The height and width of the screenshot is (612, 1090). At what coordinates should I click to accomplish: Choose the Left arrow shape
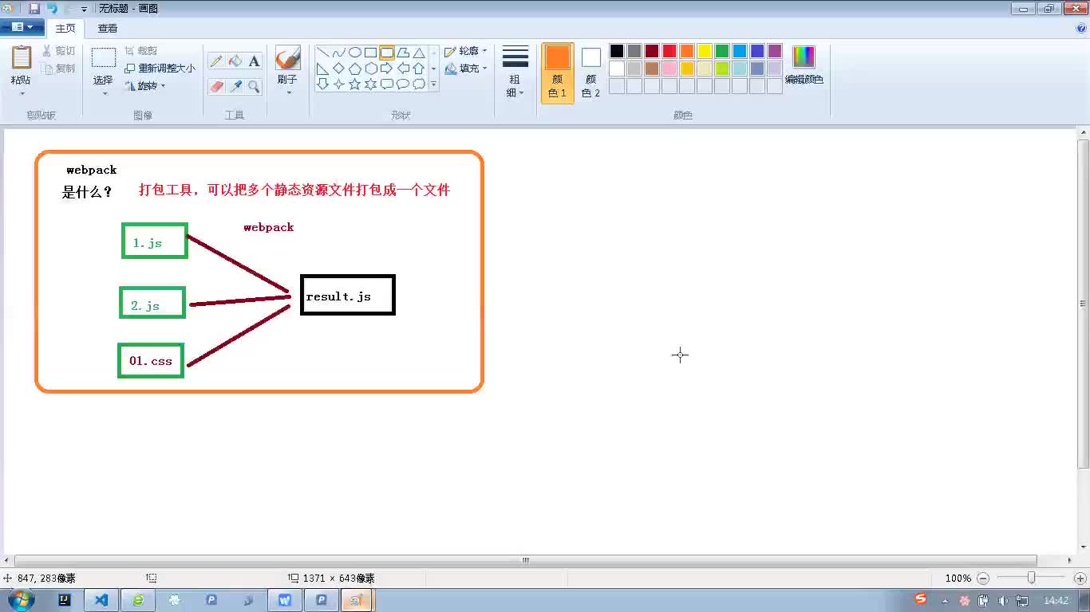pyautogui.click(x=403, y=69)
